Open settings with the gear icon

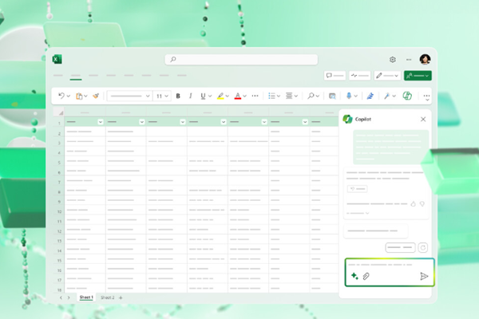[393, 60]
